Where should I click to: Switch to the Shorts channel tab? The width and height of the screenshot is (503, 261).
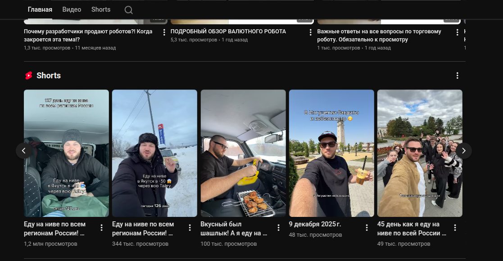point(101,9)
